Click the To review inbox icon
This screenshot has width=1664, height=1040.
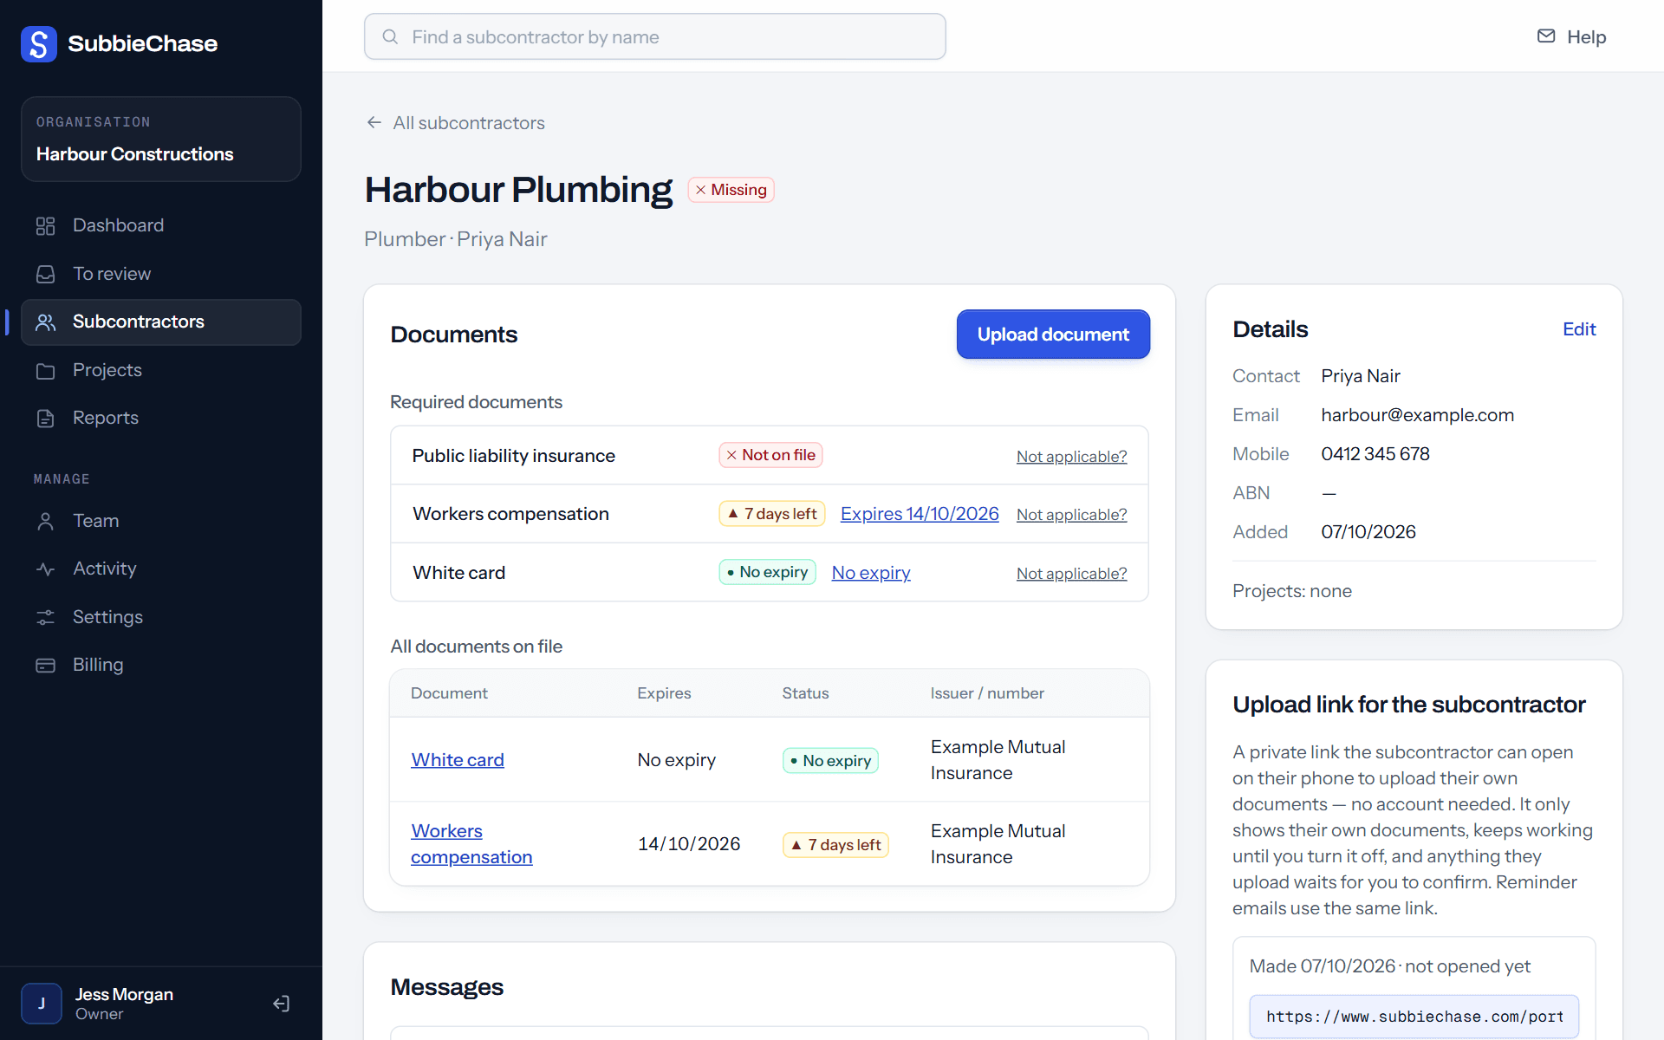click(46, 275)
